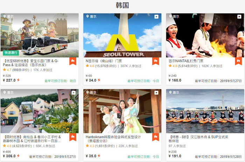Click the location pin on the 爱宝乐园 image

5,16
